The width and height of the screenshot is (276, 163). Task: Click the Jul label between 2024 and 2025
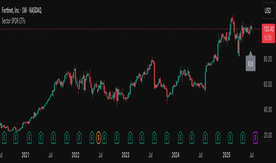coord(200,155)
